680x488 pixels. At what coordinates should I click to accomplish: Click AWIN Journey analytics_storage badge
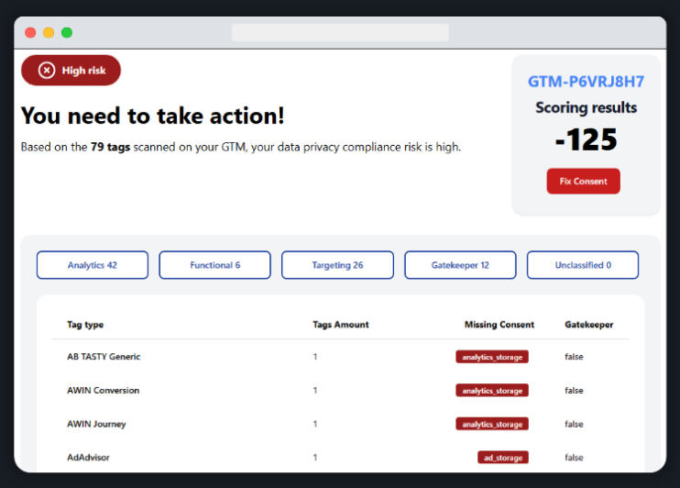tap(492, 424)
